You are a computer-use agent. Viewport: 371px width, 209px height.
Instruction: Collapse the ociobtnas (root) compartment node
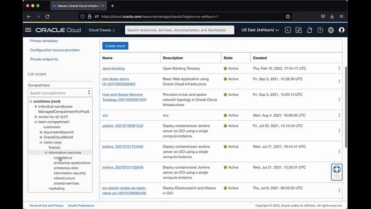31,102
